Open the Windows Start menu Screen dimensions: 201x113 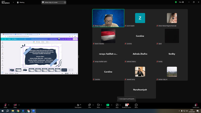click(3, 111)
